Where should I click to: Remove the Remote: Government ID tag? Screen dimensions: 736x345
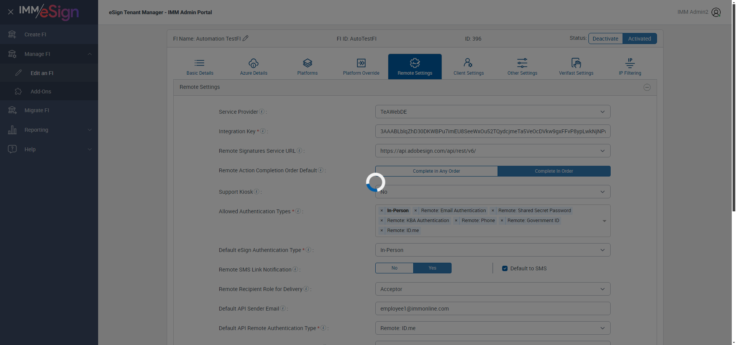click(502, 221)
